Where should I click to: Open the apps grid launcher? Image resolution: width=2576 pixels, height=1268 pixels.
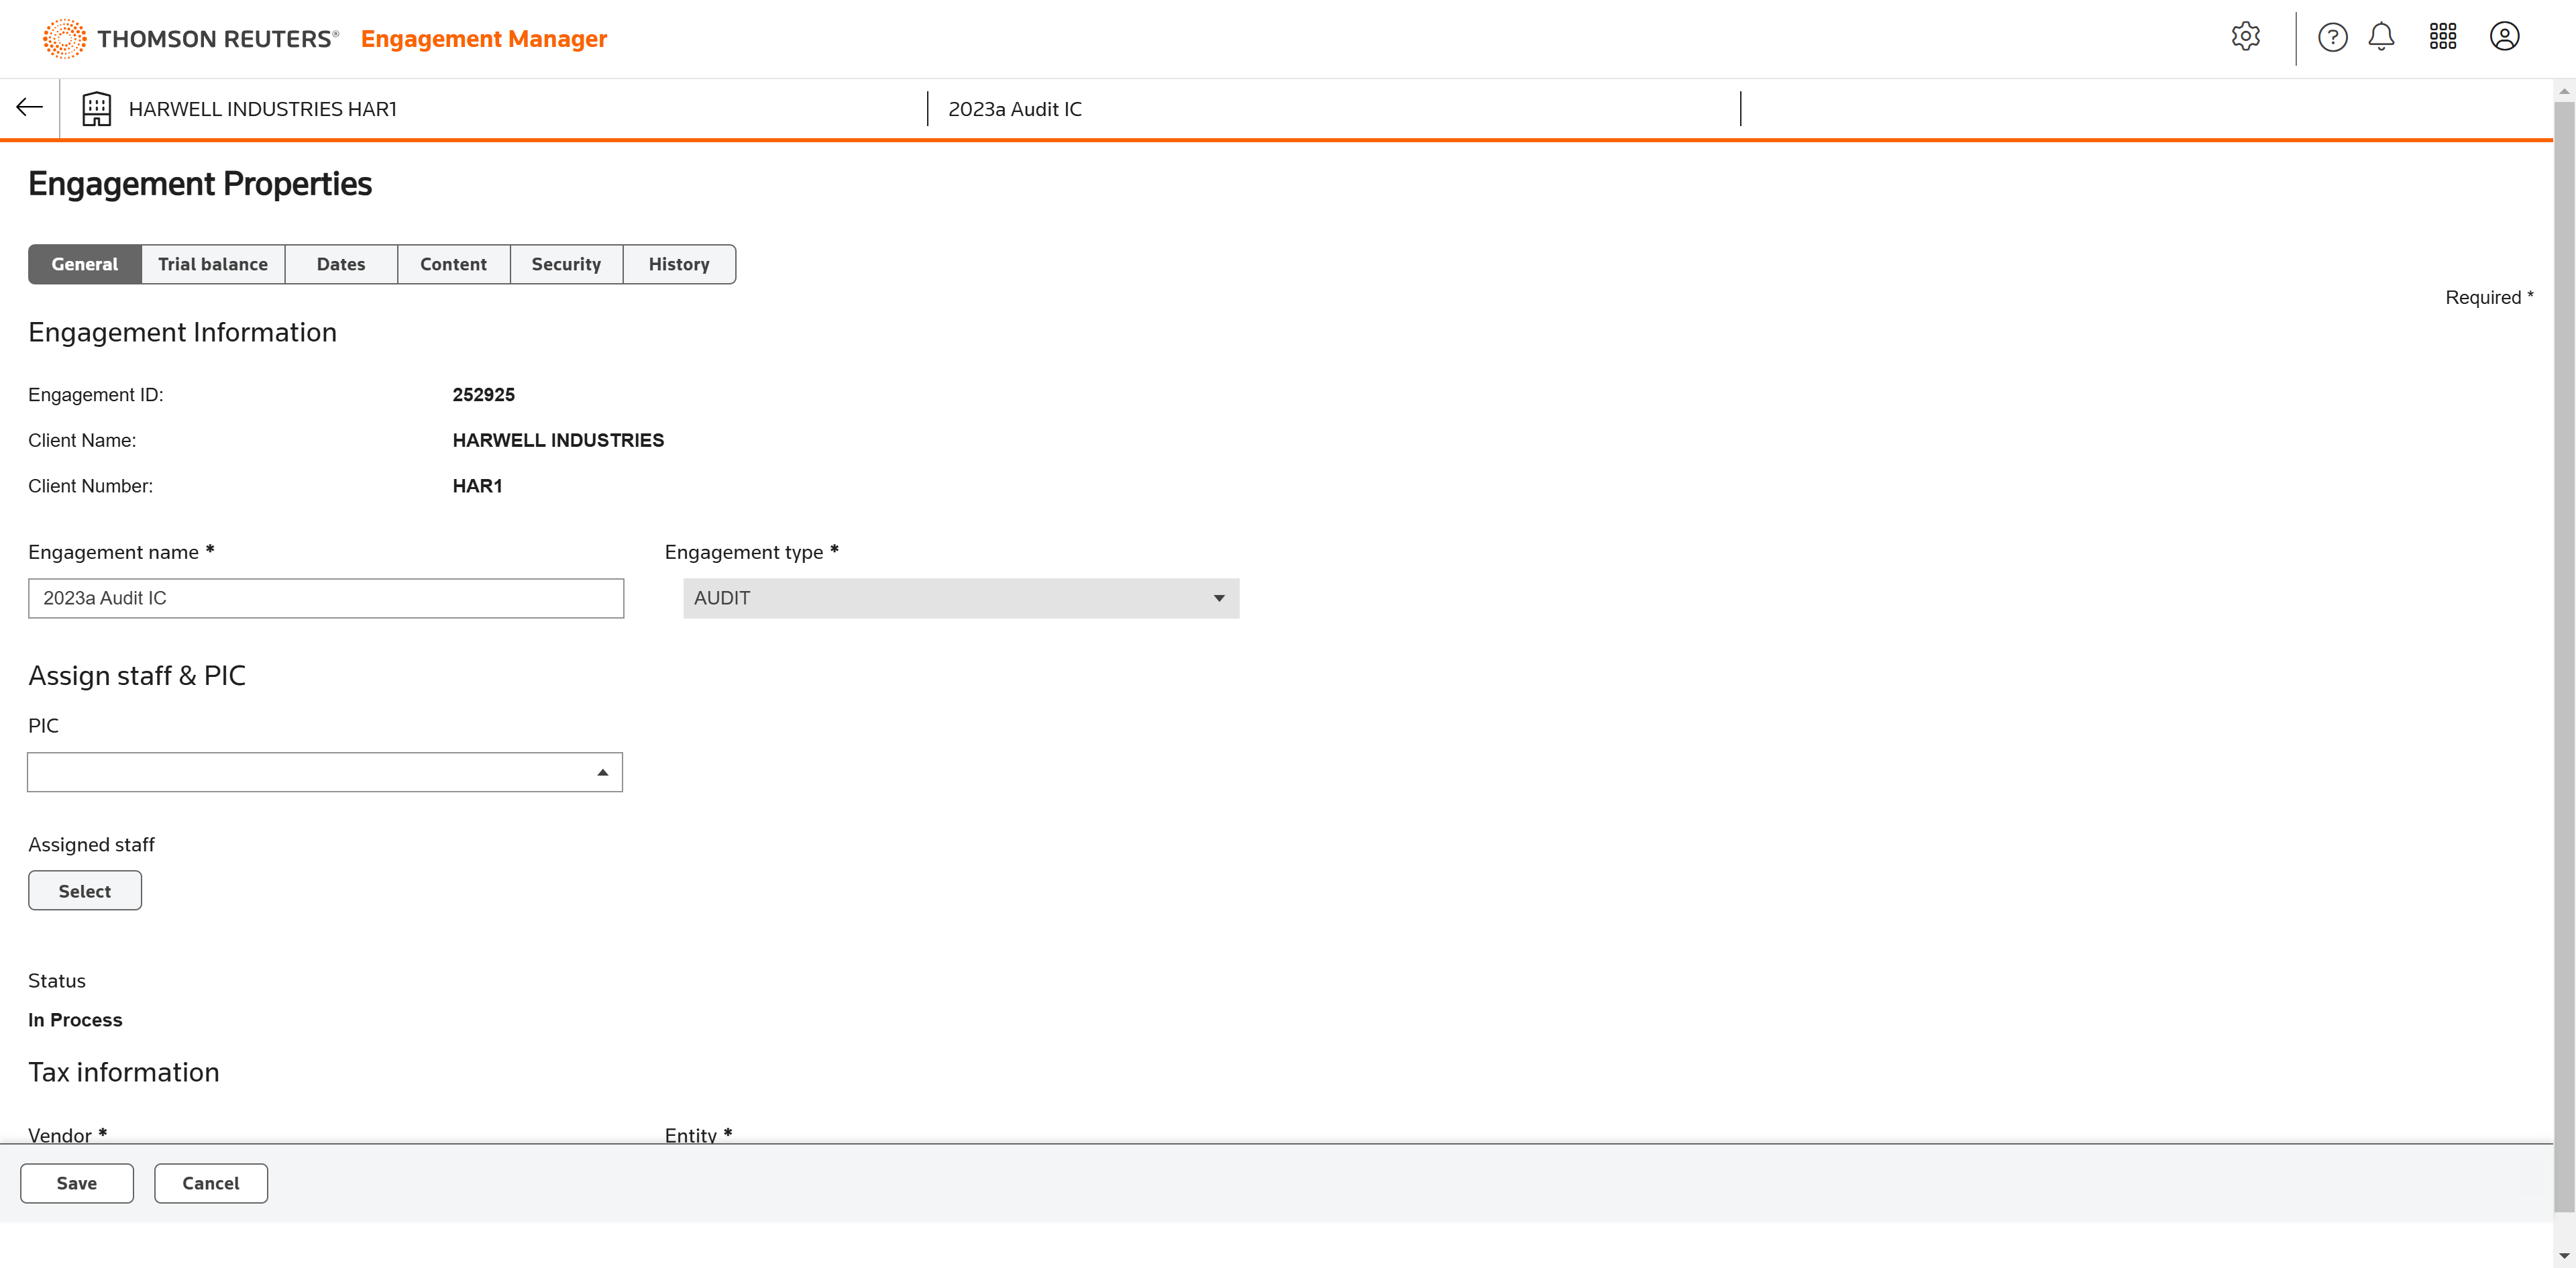(x=2442, y=37)
